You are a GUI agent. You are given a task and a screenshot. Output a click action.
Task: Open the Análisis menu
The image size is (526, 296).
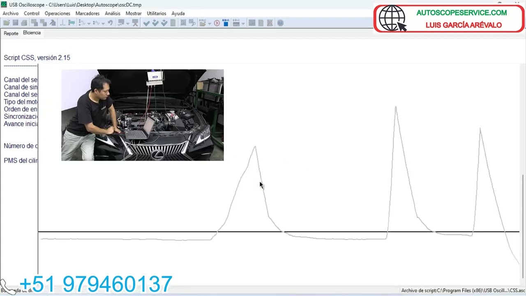pos(113,14)
